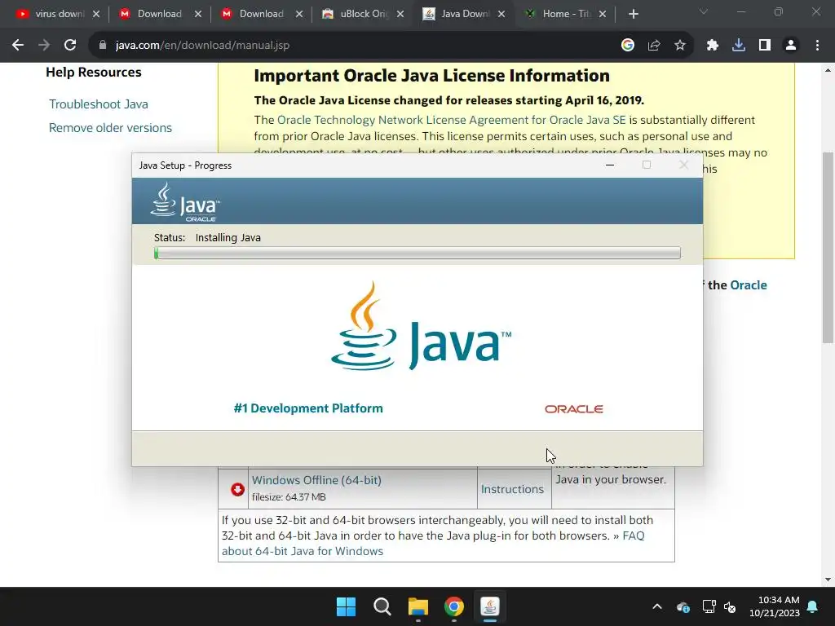Select the Java Download tab

457,14
